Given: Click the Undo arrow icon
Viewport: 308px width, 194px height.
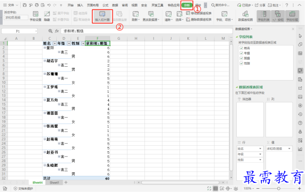Looking at the screenshot, I should 49,5.
